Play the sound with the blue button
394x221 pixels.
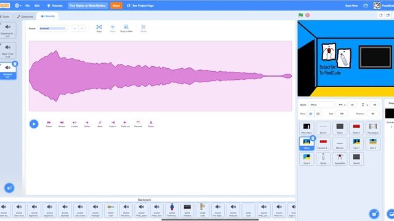click(34, 124)
